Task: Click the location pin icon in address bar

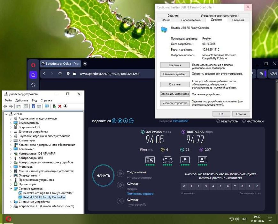Action: tap(68, 74)
